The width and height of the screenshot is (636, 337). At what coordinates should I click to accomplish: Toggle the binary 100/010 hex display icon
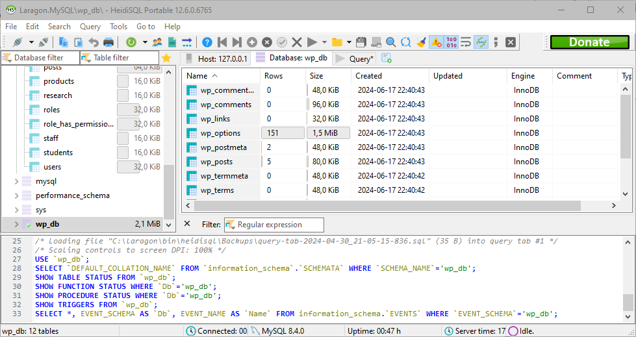click(451, 42)
